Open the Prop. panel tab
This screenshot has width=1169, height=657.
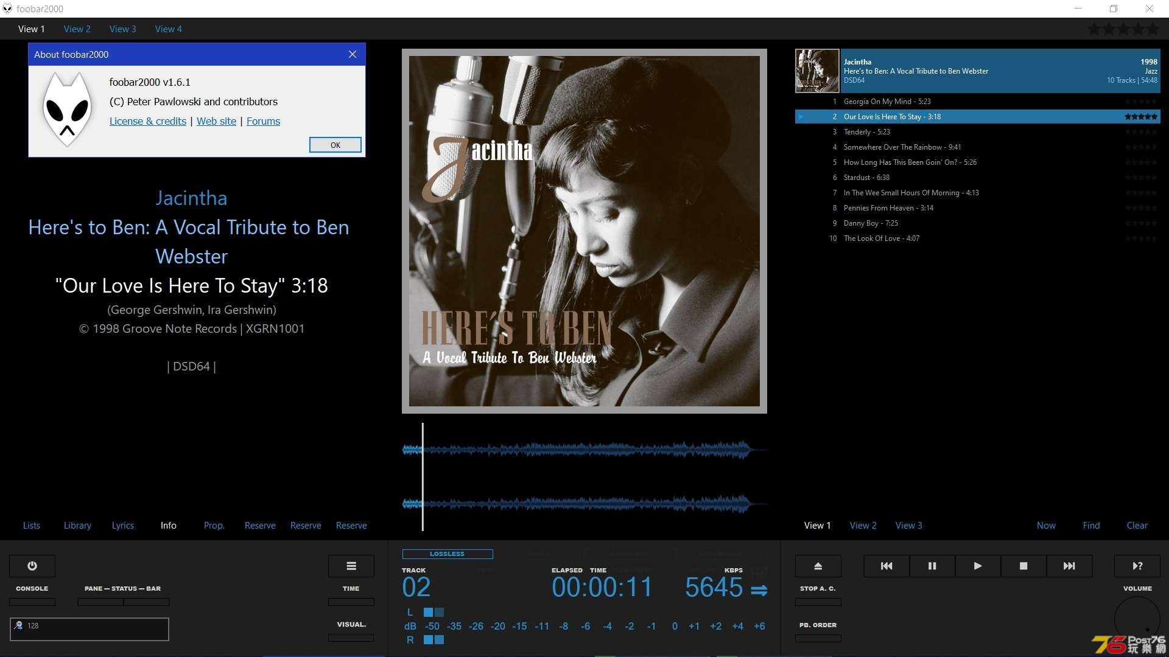(214, 526)
